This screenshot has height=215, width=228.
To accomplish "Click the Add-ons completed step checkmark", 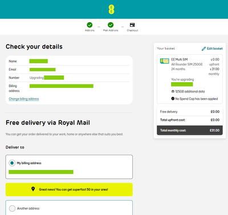I will [x=89, y=25].
